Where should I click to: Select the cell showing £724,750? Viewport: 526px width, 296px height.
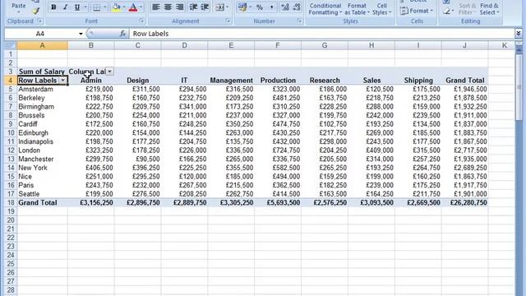point(278,150)
